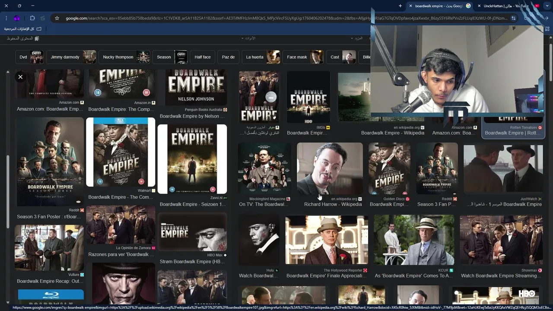The width and height of the screenshot is (553, 311).
Task: Open the Richard Harrow - Wikipedia link
Action: point(333,204)
